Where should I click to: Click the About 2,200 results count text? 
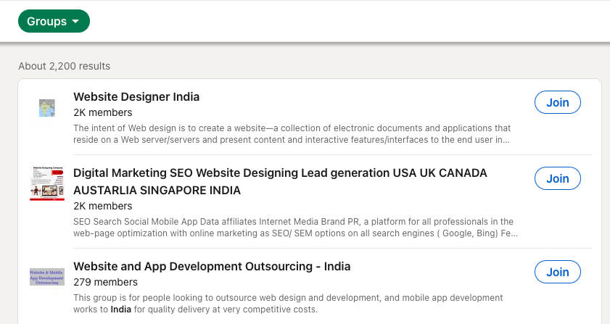[x=65, y=66]
